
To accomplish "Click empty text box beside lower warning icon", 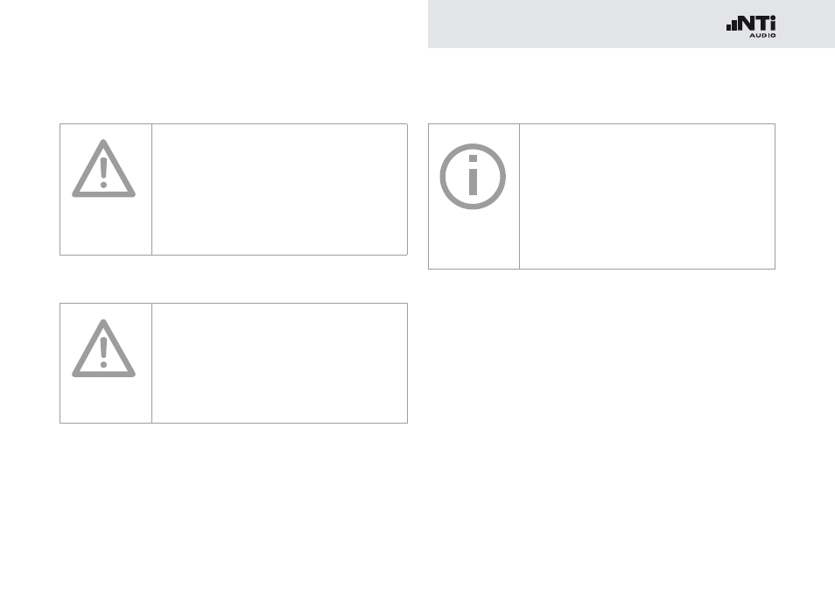I will (x=279, y=363).
